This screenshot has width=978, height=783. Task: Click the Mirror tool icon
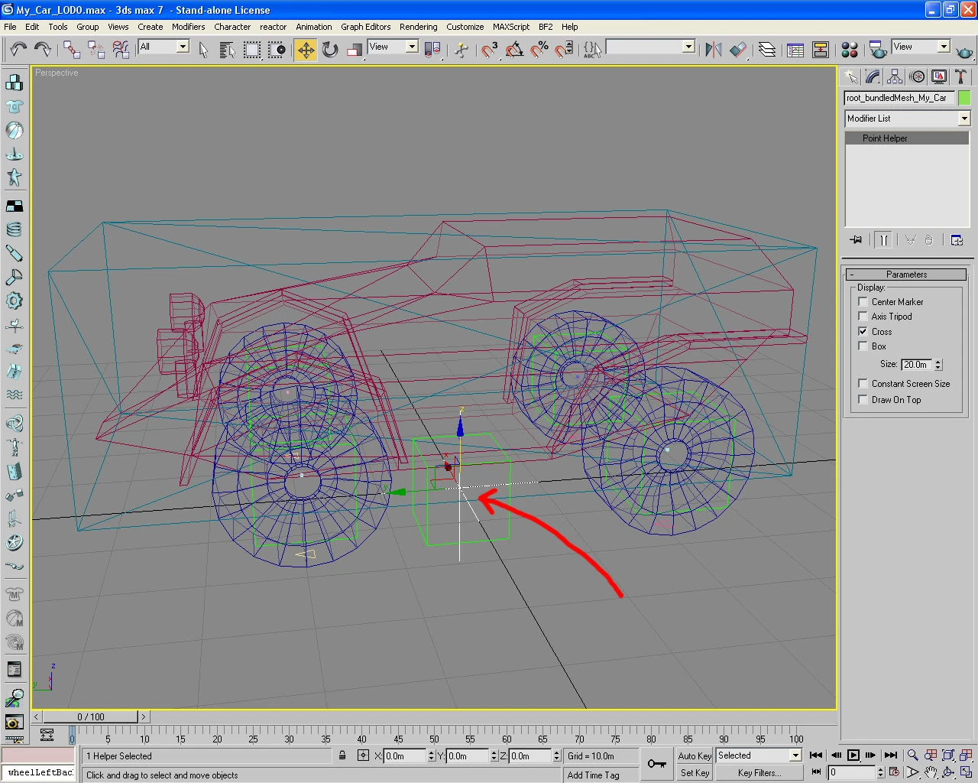click(x=713, y=50)
